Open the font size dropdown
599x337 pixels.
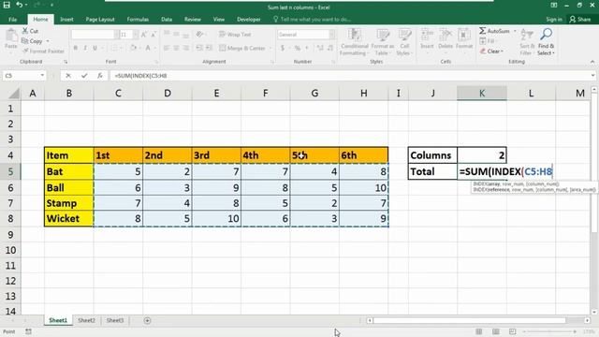coord(135,35)
